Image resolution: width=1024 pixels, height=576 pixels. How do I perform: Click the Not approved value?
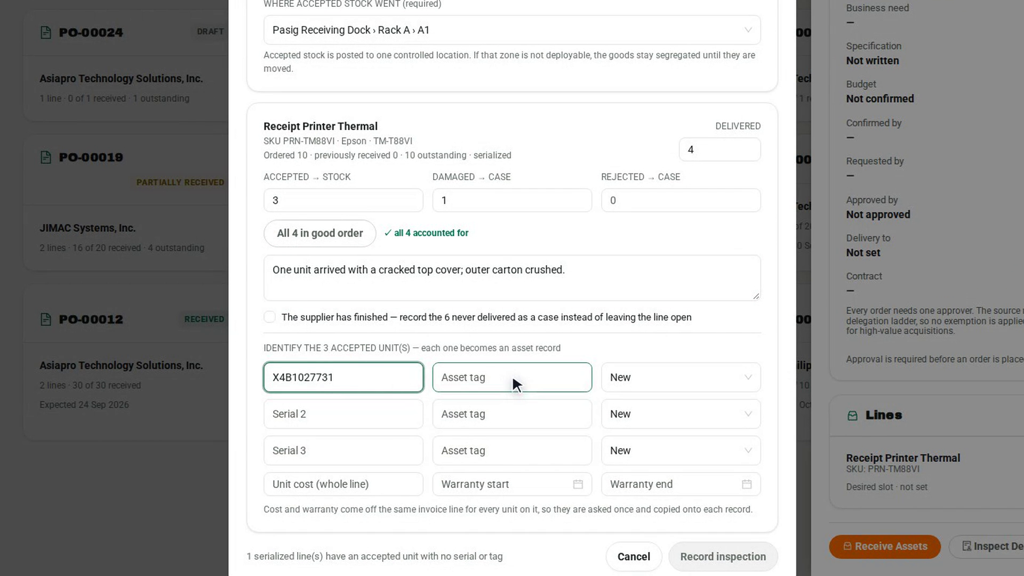(878, 215)
